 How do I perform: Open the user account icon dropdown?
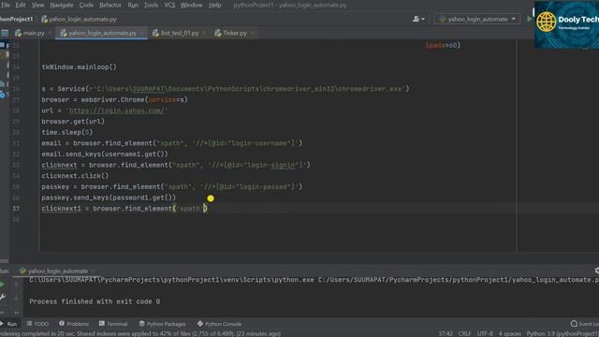coord(418,19)
